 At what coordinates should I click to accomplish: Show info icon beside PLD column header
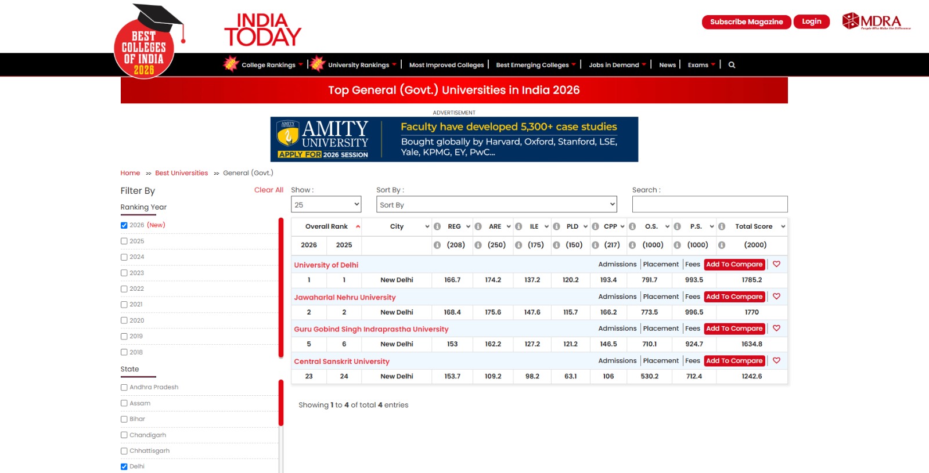(556, 226)
